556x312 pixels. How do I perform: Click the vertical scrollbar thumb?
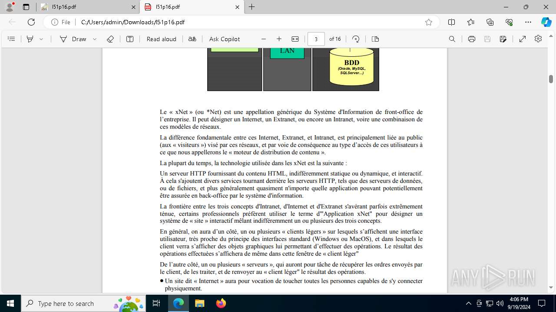point(551,79)
